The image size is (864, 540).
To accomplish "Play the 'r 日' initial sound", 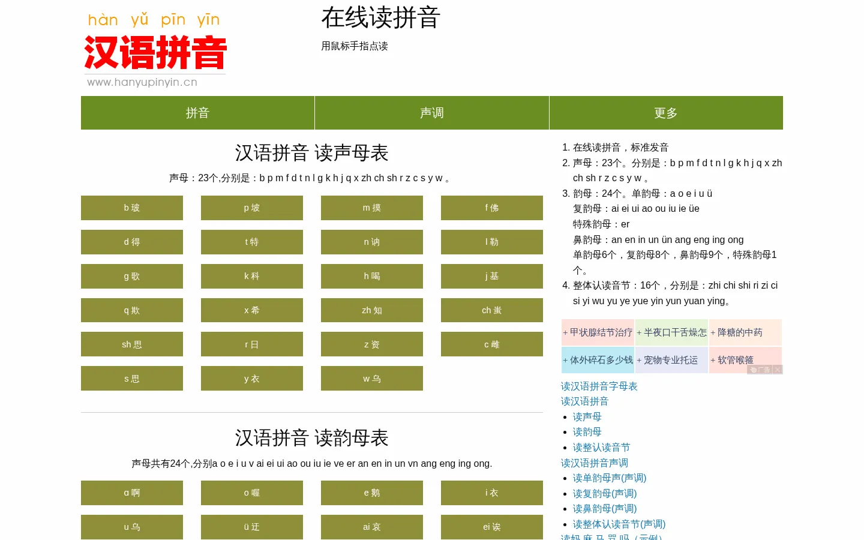I will pyautogui.click(x=252, y=344).
